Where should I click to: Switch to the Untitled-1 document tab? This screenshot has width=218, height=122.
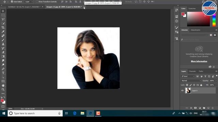click(x=24, y=7)
